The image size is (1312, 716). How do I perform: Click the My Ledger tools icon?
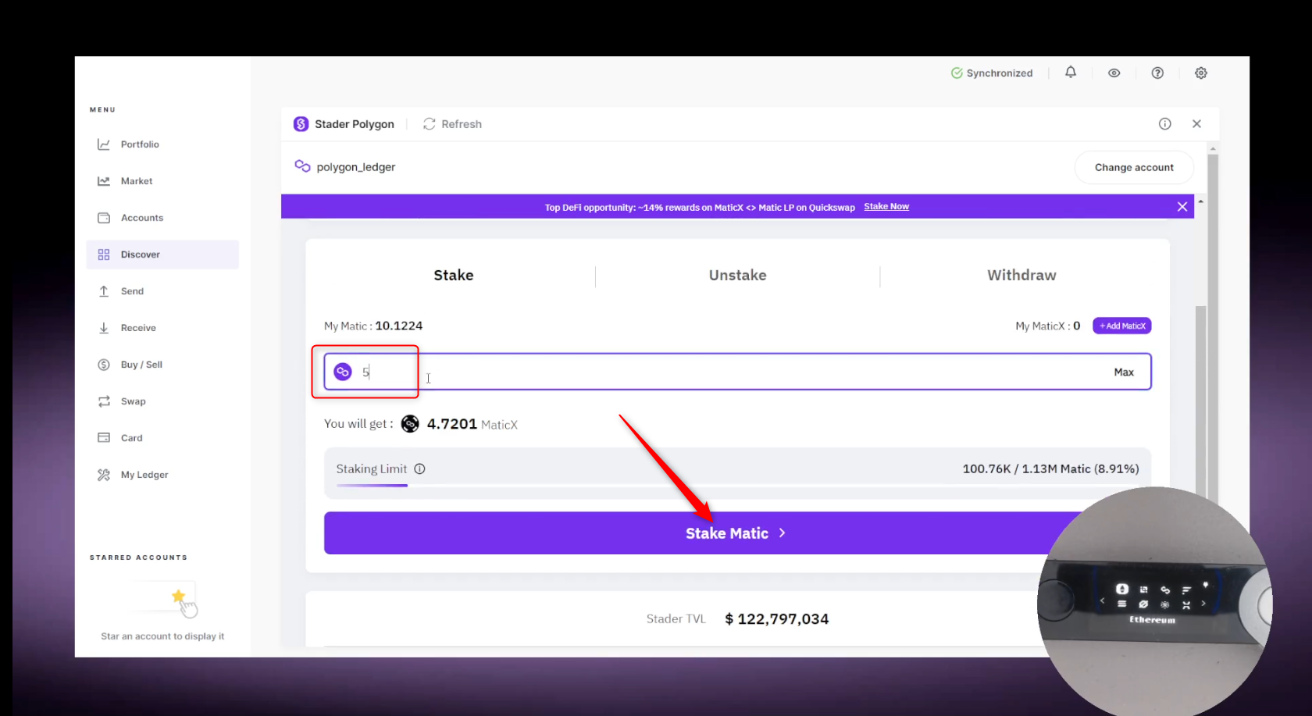coord(104,475)
